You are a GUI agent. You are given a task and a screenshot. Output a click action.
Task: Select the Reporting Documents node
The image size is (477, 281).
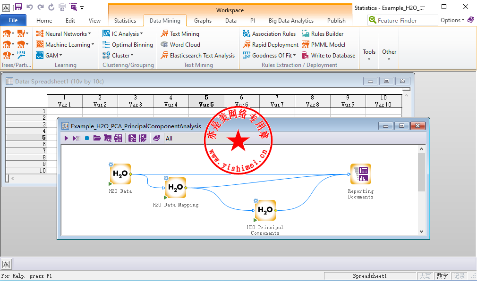(x=360, y=174)
